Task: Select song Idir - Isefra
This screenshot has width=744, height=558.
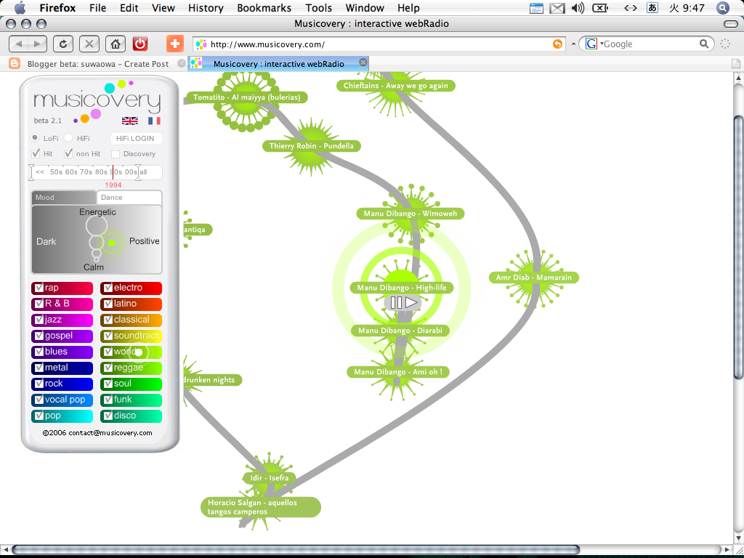Action: pos(270,478)
